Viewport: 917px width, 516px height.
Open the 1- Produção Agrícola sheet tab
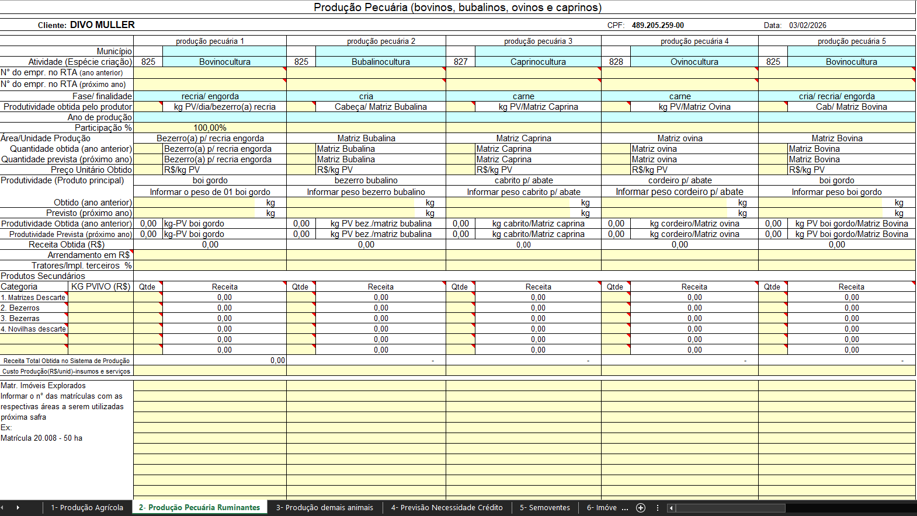(87, 508)
